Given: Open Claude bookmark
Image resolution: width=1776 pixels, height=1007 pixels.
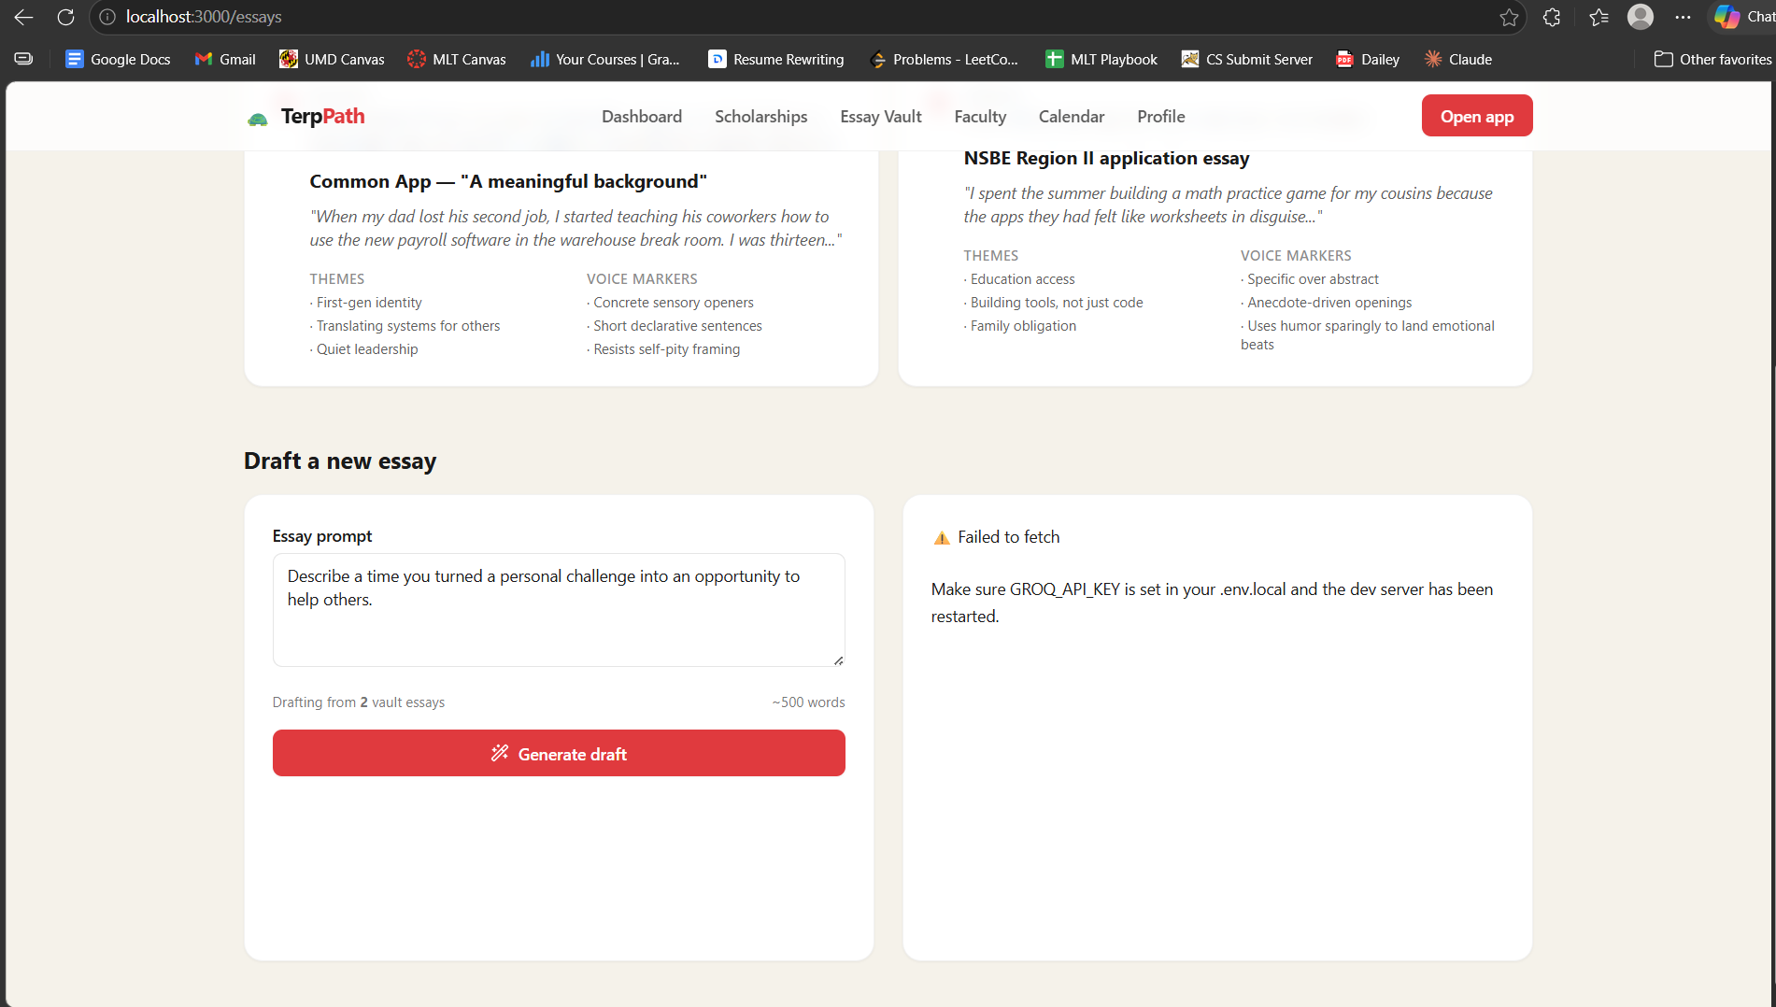Looking at the screenshot, I should [1458, 59].
